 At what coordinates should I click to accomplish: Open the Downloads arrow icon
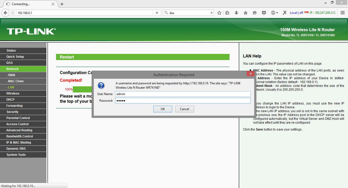[x=236, y=13]
